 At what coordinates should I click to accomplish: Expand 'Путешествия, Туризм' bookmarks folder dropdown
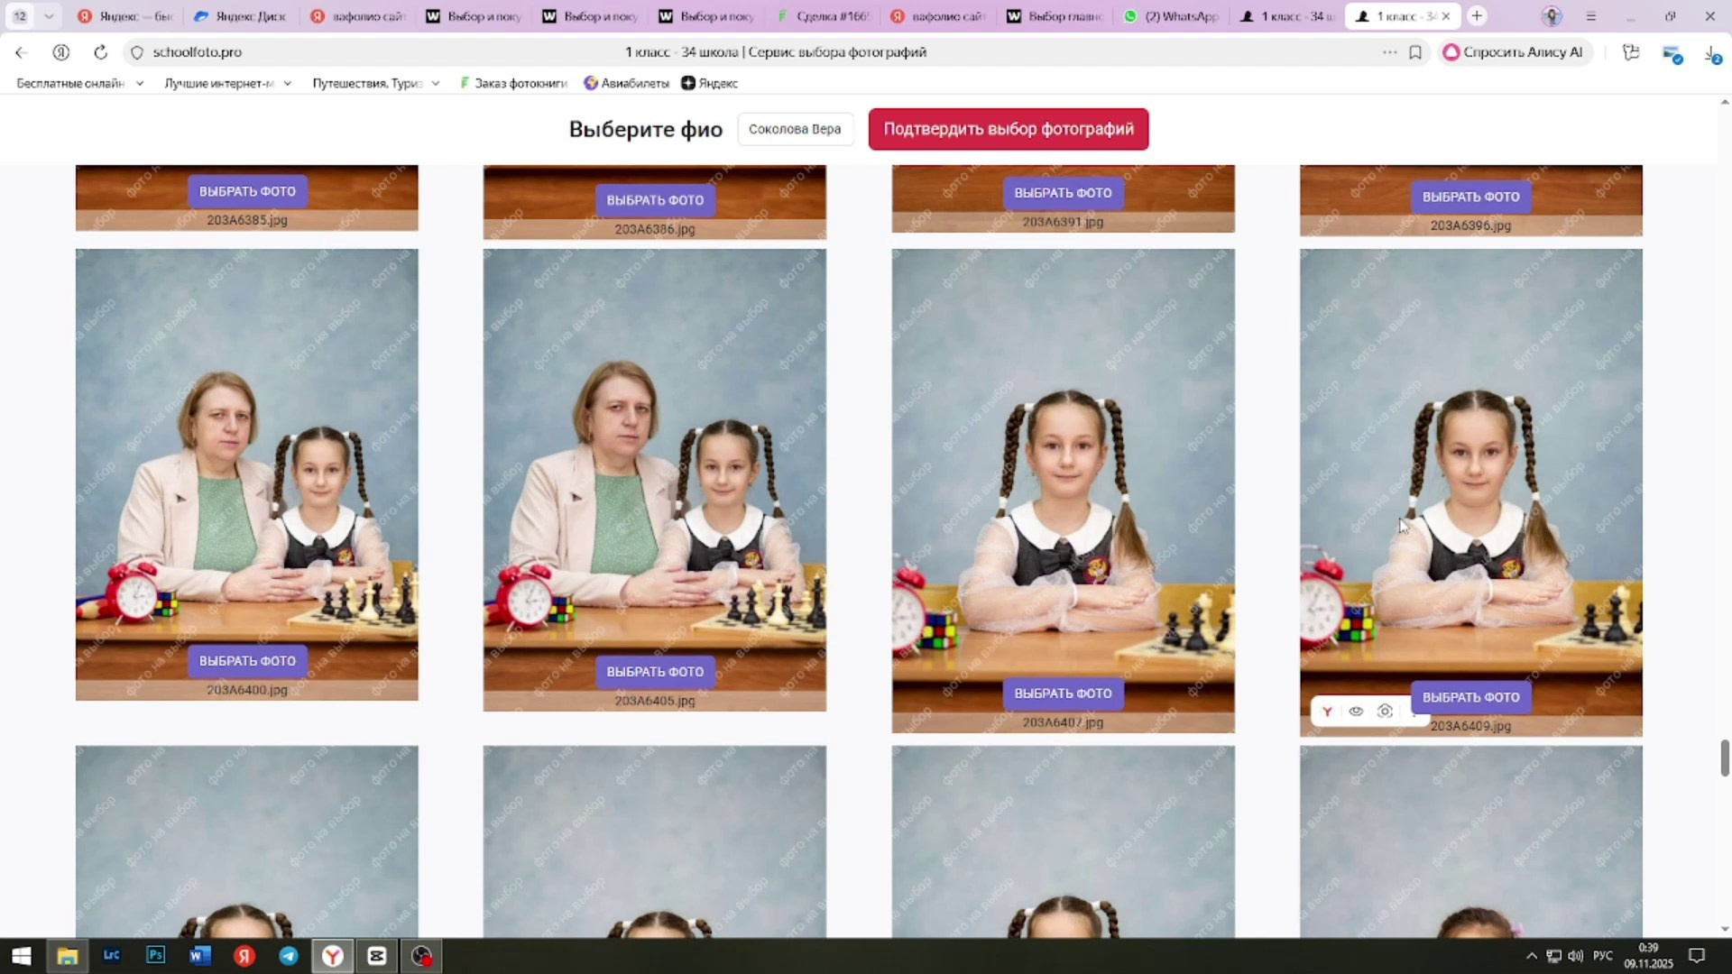click(436, 83)
